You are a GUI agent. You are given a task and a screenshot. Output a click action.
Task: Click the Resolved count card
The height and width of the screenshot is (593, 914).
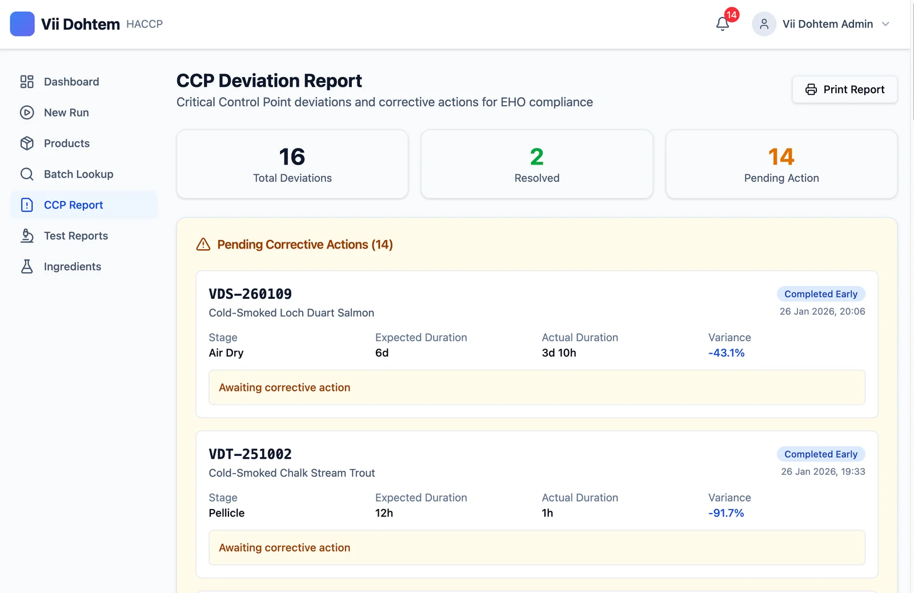(537, 165)
